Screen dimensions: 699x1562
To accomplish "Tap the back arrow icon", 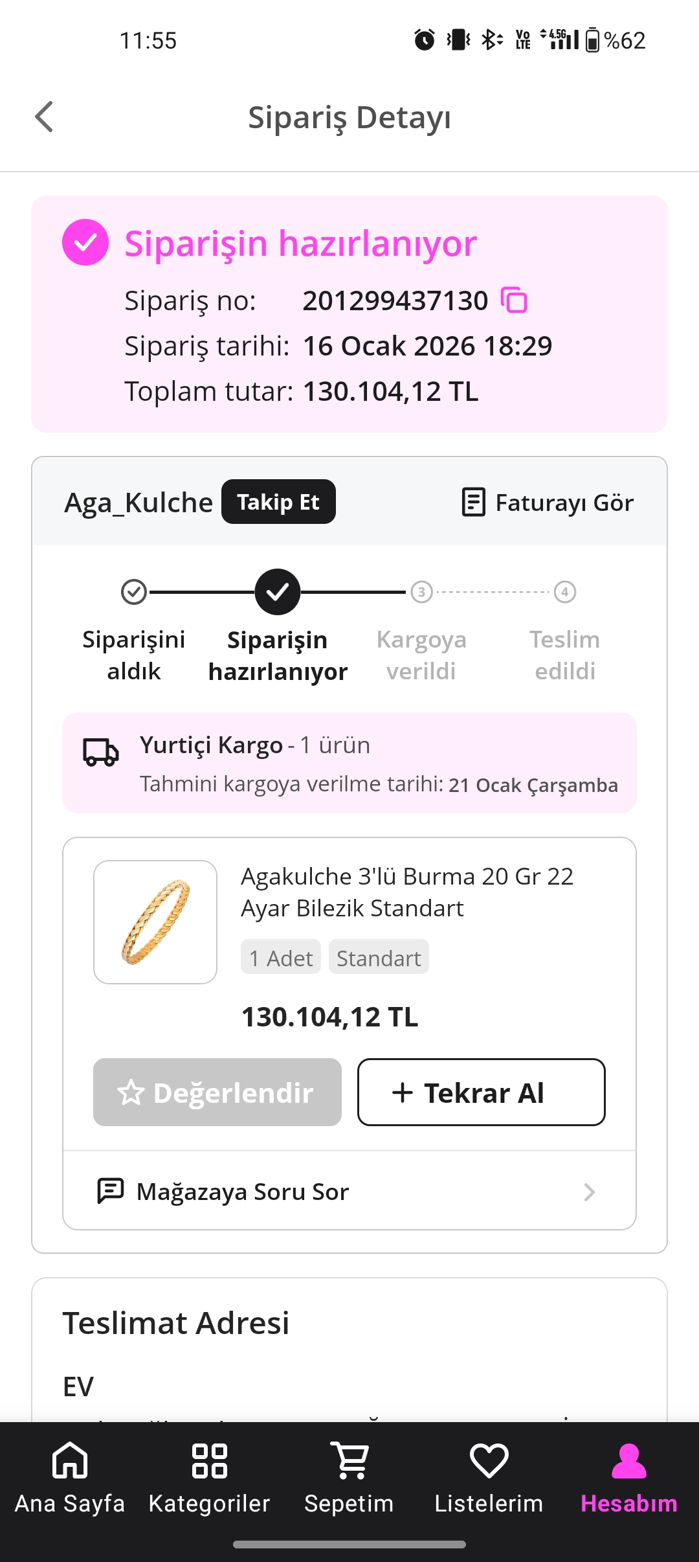I will click(44, 117).
